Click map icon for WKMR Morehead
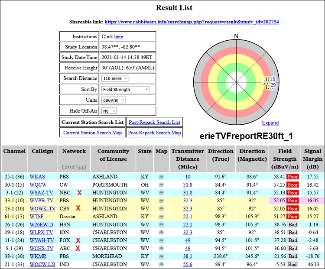 point(161,256)
